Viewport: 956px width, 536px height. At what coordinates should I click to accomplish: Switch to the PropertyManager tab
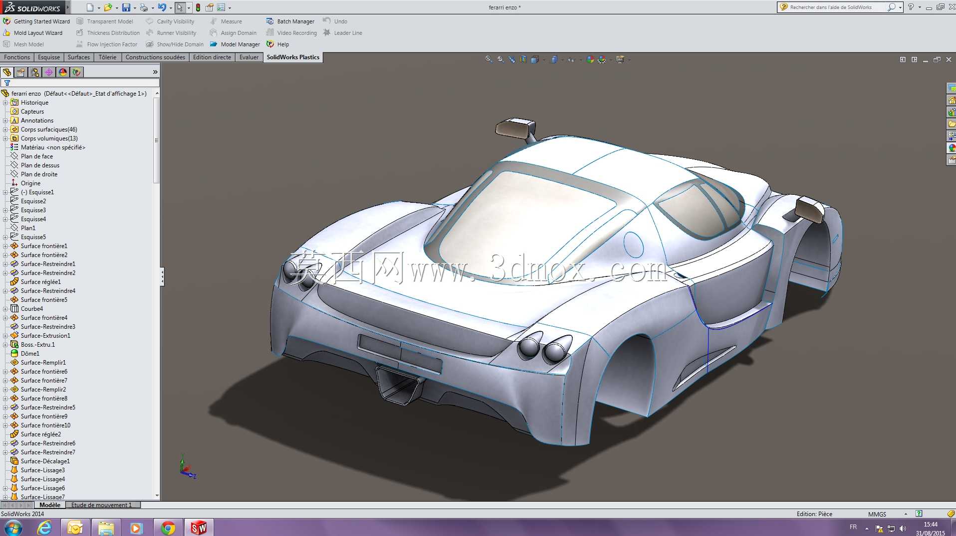pos(21,72)
